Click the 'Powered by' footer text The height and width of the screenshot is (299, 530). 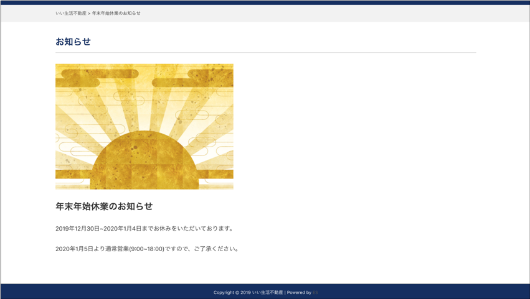[299, 292]
